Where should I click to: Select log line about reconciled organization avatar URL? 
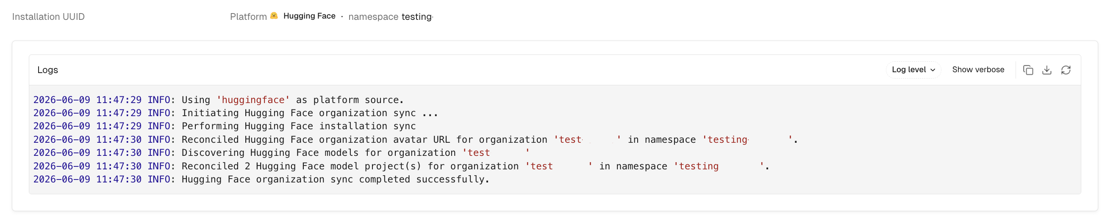[x=415, y=140]
